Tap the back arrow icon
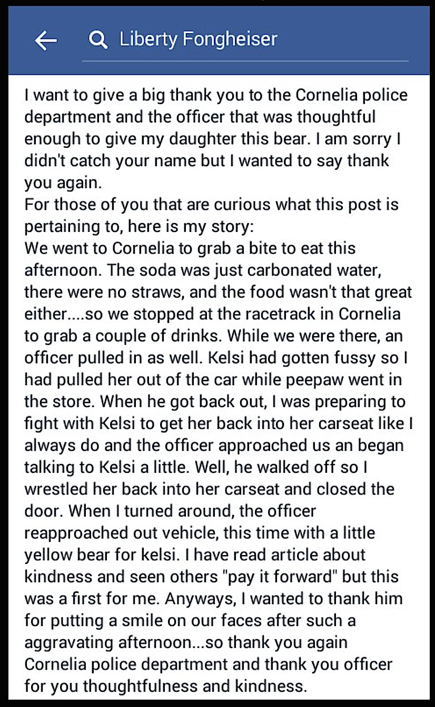The width and height of the screenshot is (435, 707). pyautogui.click(x=45, y=41)
